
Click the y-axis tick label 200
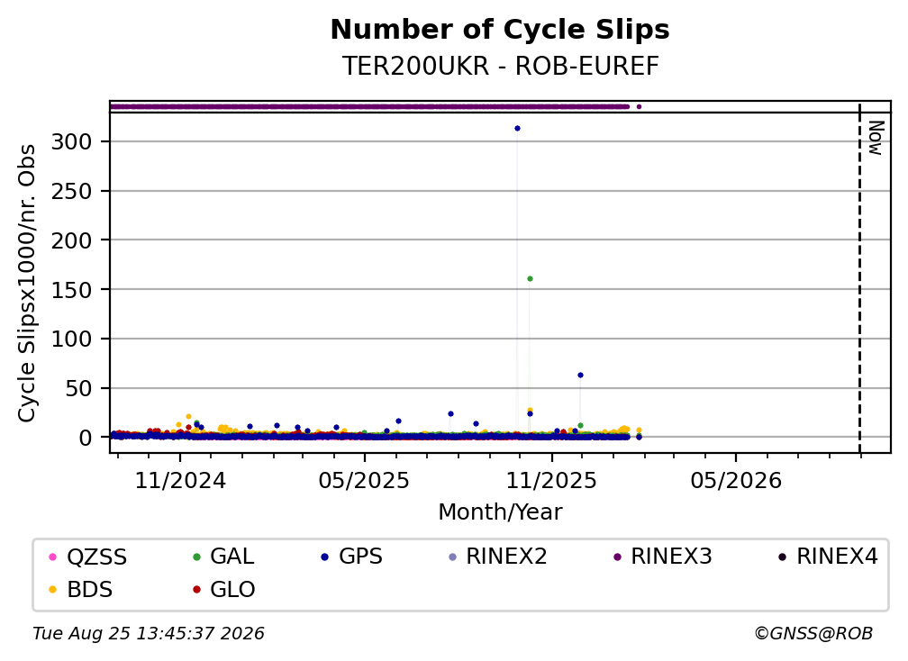pyautogui.click(x=72, y=240)
